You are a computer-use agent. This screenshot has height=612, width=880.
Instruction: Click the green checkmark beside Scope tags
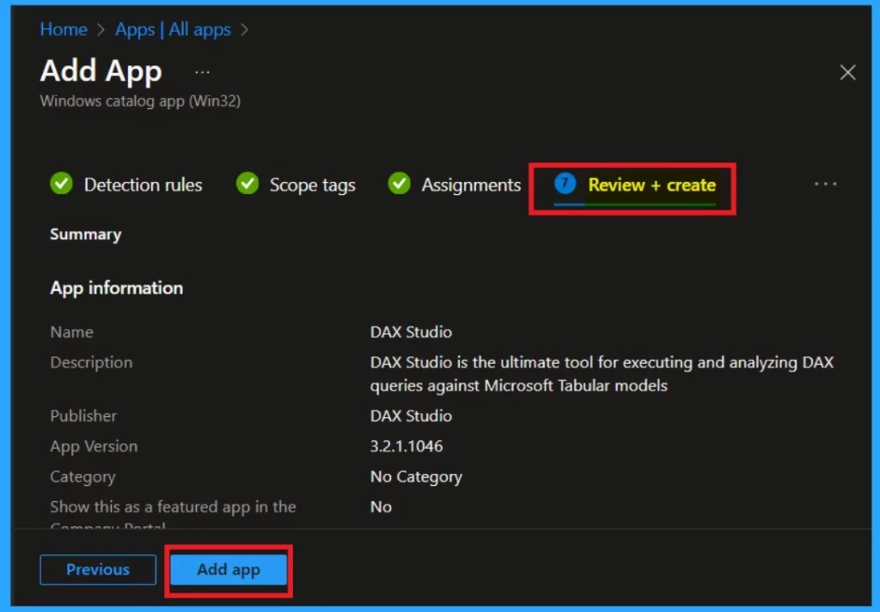tap(247, 184)
